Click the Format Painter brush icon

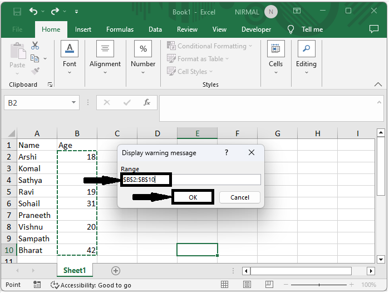[x=35, y=71]
